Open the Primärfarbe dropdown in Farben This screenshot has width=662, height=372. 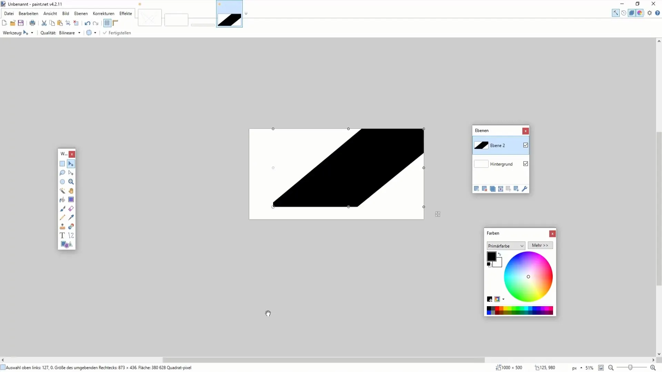(506, 246)
